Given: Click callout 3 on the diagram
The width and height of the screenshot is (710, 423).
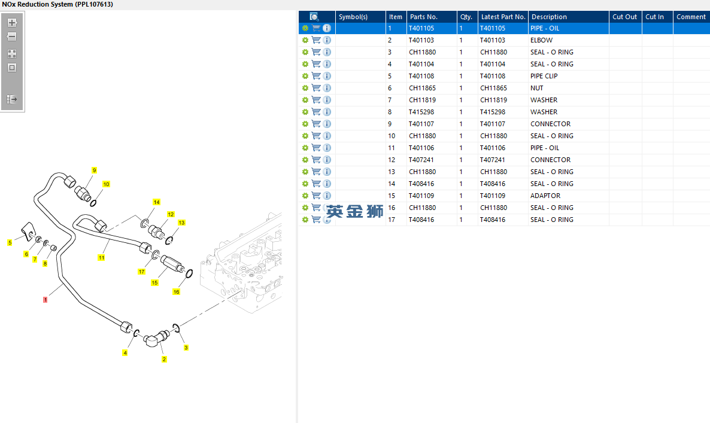Looking at the screenshot, I should (x=186, y=348).
